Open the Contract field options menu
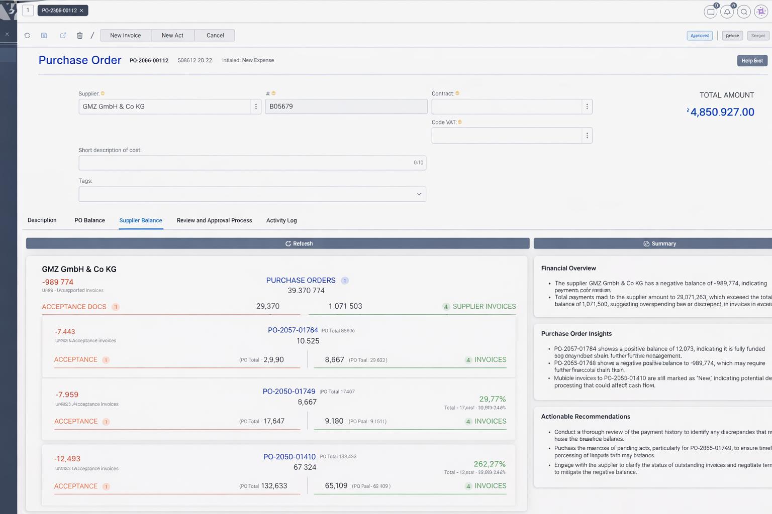 coord(587,106)
